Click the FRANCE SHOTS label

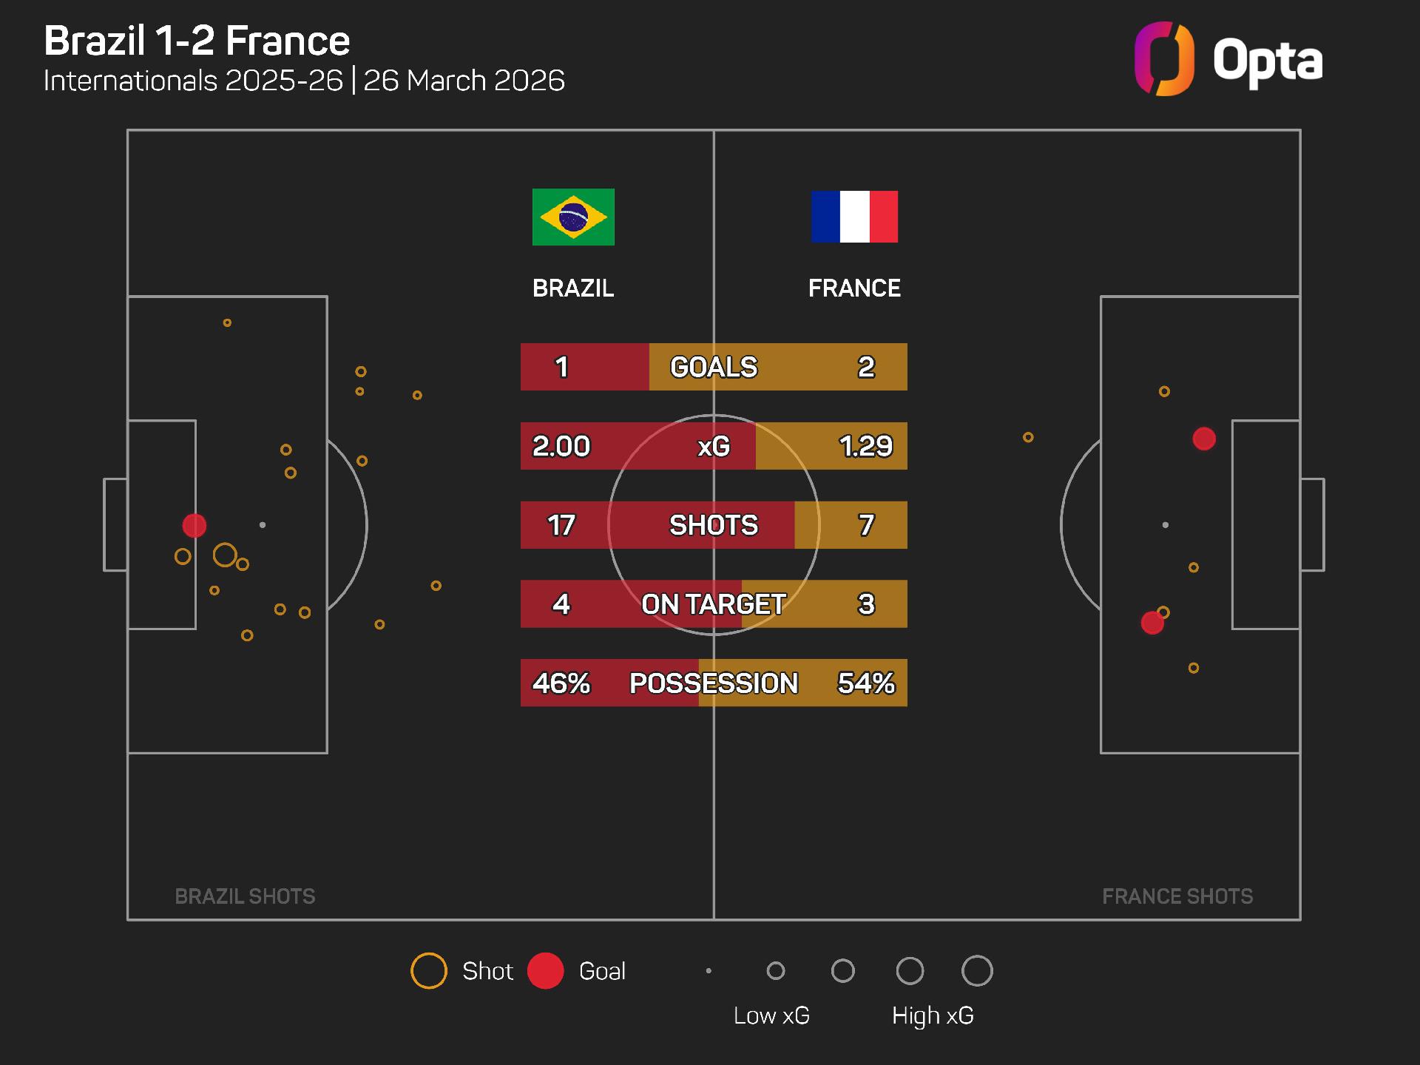click(1177, 896)
